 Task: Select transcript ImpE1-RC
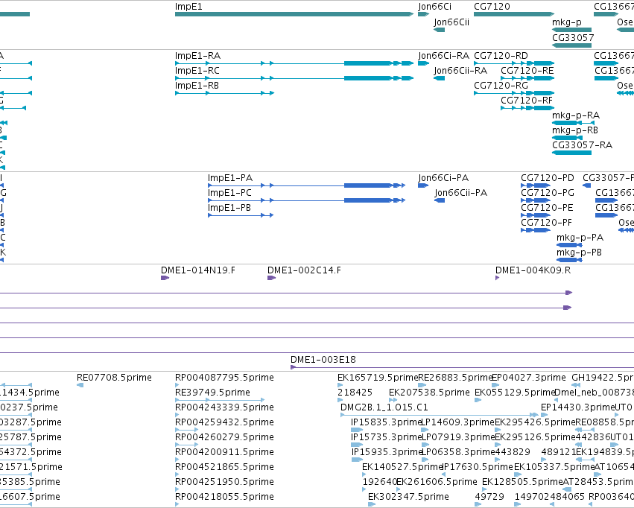(x=294, y=78)
